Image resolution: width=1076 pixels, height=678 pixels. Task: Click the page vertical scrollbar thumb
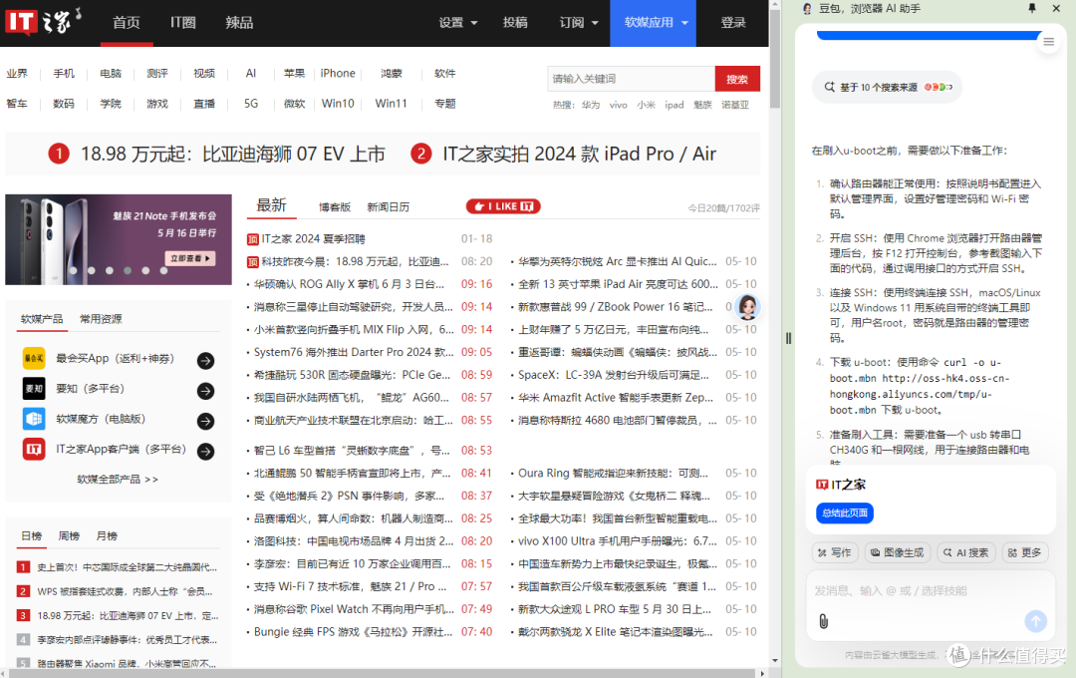tap(775, 59)
